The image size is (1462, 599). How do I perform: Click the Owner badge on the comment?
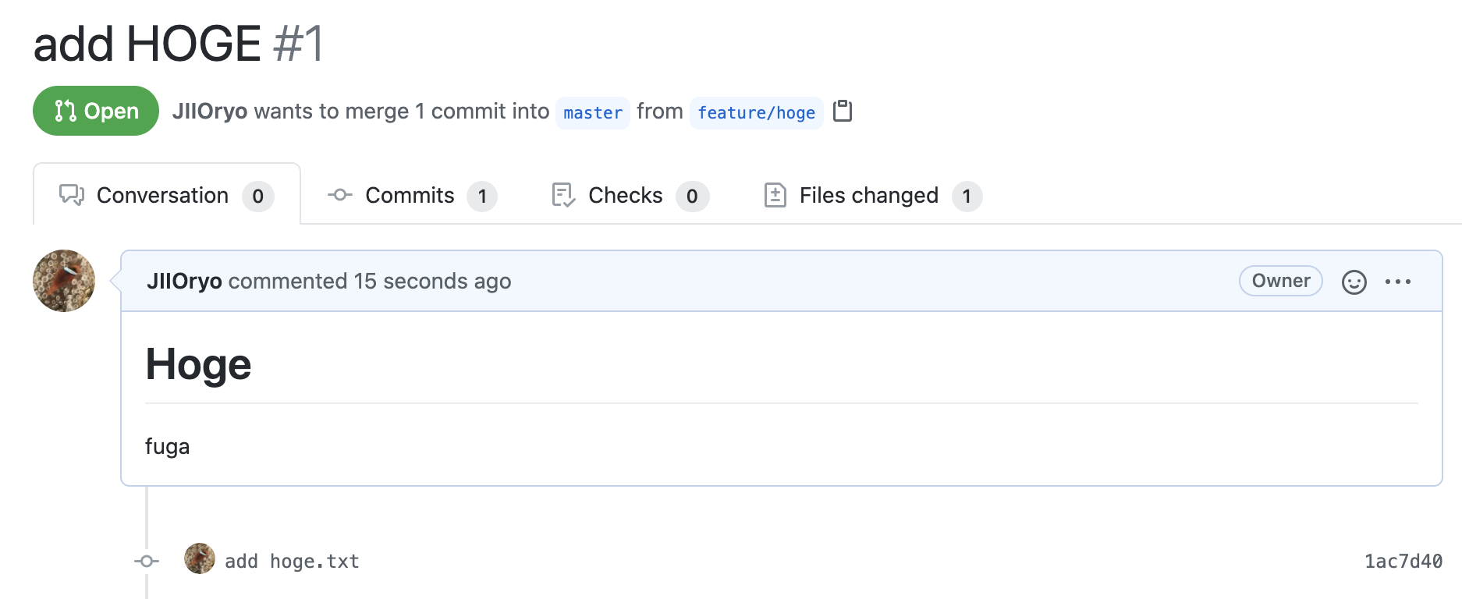click(1280, 281)
